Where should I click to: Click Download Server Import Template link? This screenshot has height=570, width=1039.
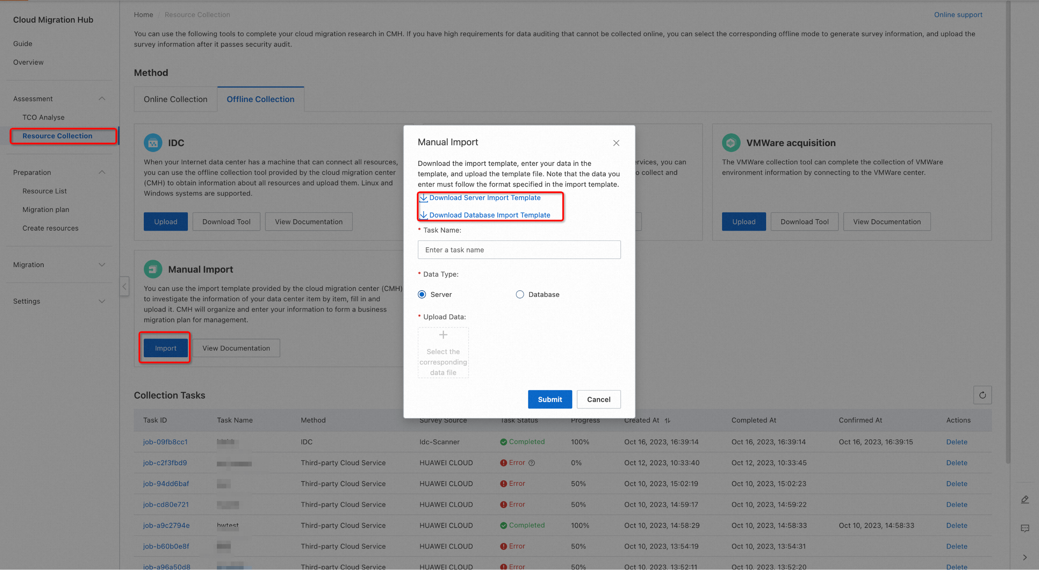pos(485,198)
